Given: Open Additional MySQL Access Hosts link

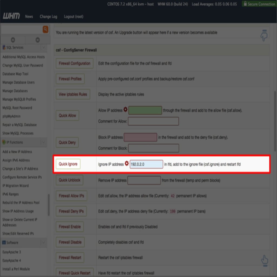Looking at the screenshot, I should [x=24, y=57].
